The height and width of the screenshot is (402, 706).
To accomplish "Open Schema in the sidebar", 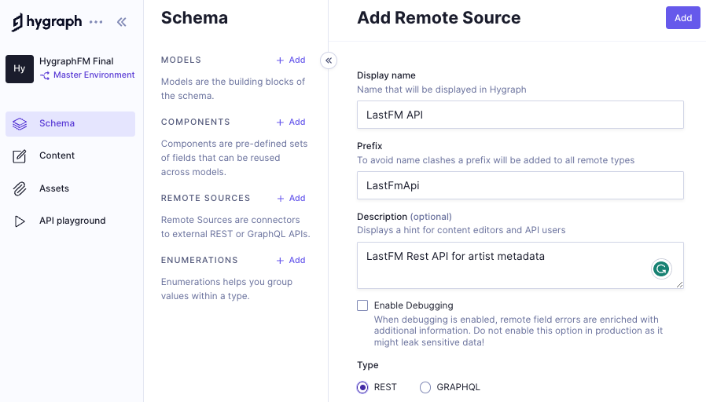I will click(x=70, y=123).
